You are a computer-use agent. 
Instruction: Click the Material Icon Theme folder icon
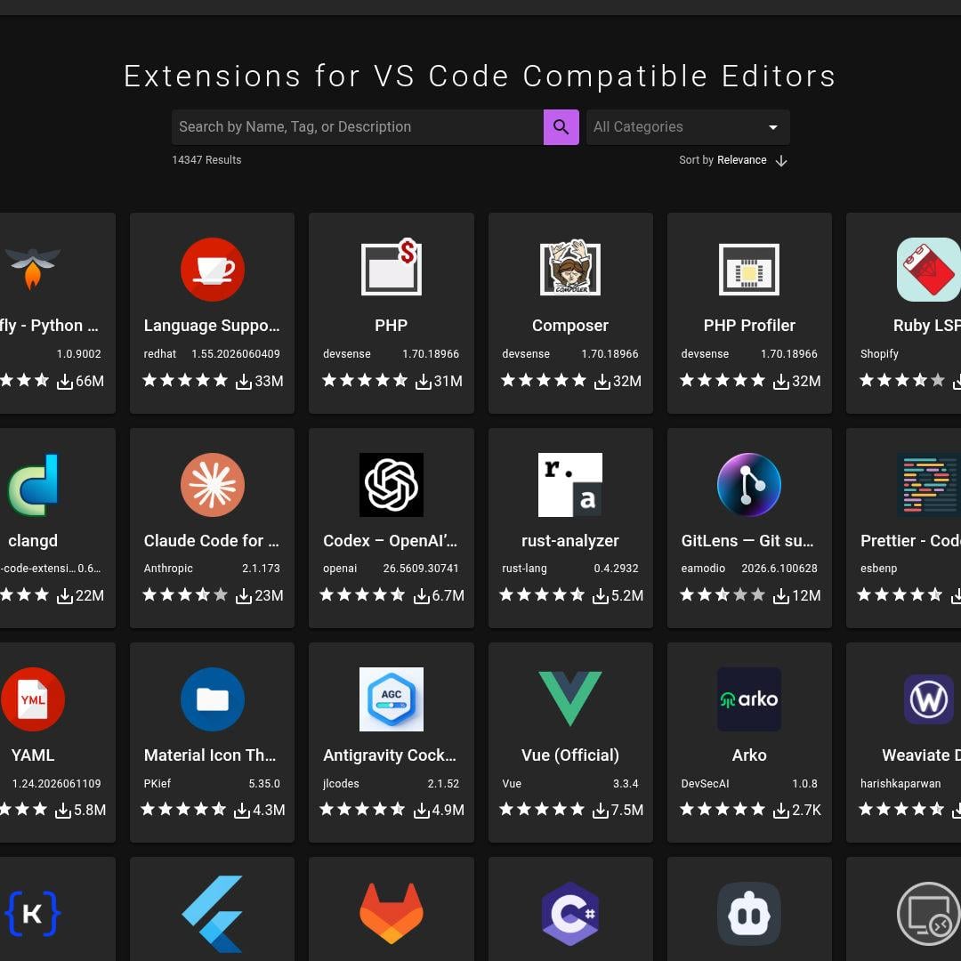(x=212, y=699)
